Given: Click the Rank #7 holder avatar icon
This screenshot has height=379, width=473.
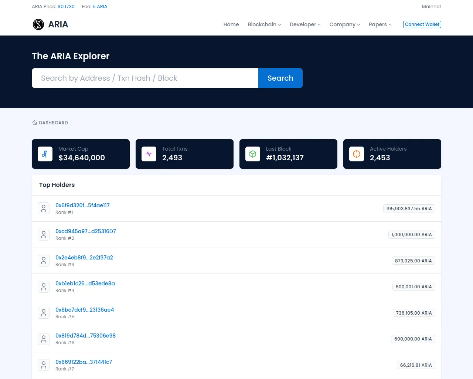Looking at the screenshot, I should tap(44, 365).
